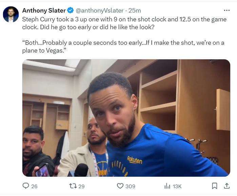Click the 26 replies count
The width and height of the screenshot is (237, 196).
[34, 186]
